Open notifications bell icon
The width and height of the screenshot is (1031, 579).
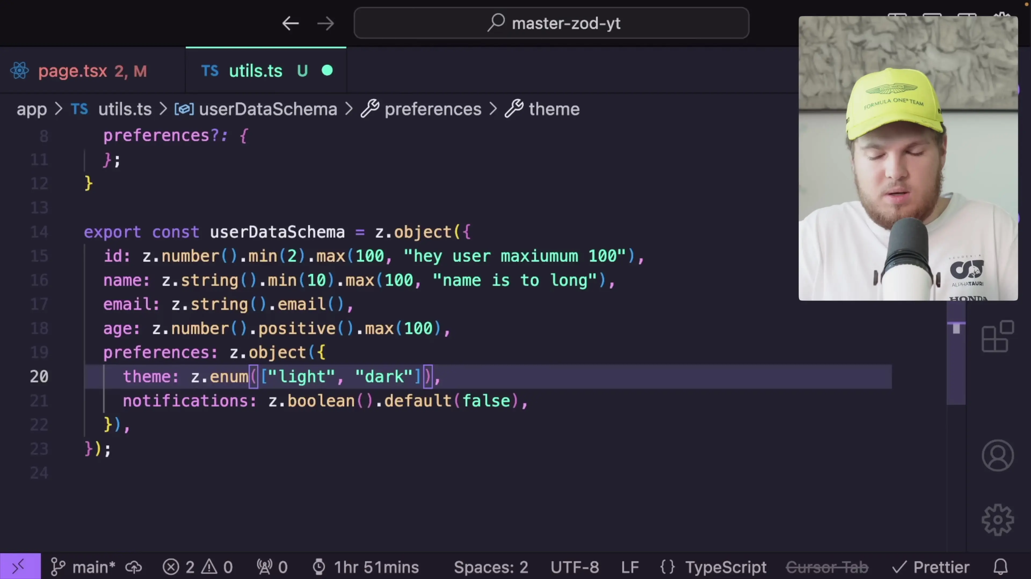(x=1001, y=567)
